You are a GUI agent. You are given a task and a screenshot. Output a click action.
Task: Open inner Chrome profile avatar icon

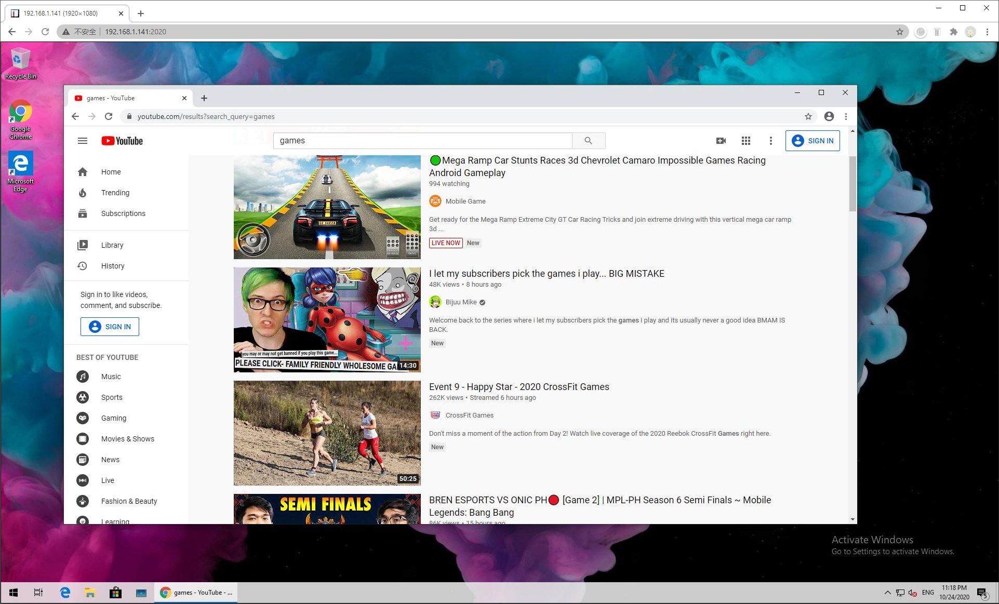click(x=829, y=116)
